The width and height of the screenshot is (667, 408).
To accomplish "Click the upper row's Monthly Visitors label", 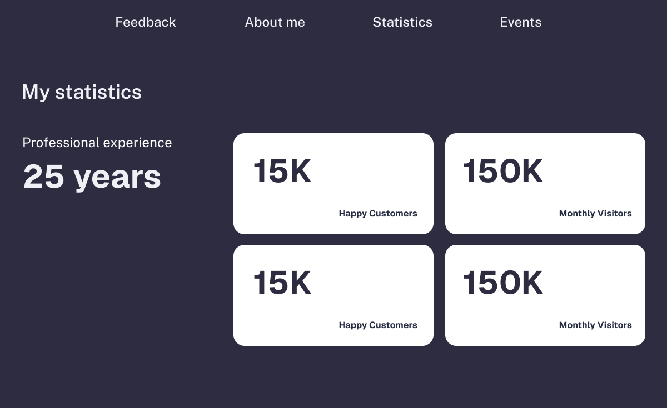I will [x=595, y=214].
